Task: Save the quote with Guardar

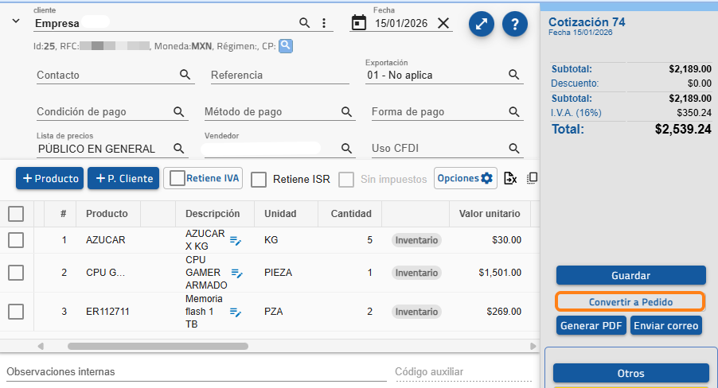Action: (630, 275)
